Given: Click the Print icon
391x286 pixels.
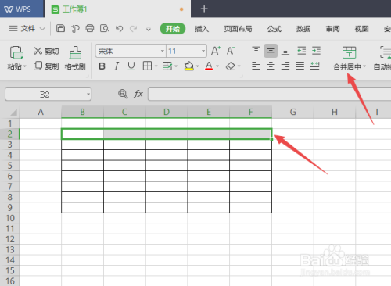Looking at the screenshot, I should tap(90, 28).
